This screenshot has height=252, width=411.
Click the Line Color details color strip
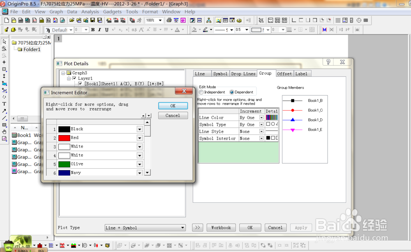pyautogui.click(x=272, y=117)
